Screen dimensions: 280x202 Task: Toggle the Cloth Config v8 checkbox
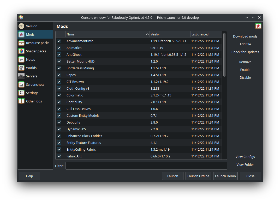tap(59, 88)
